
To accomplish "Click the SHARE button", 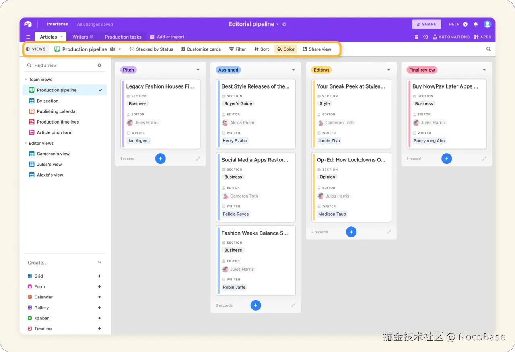I will click(x=426, y=24).
